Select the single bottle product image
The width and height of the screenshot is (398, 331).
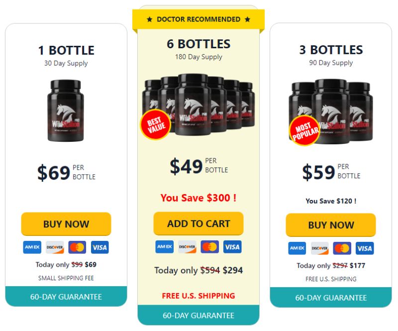66,110
